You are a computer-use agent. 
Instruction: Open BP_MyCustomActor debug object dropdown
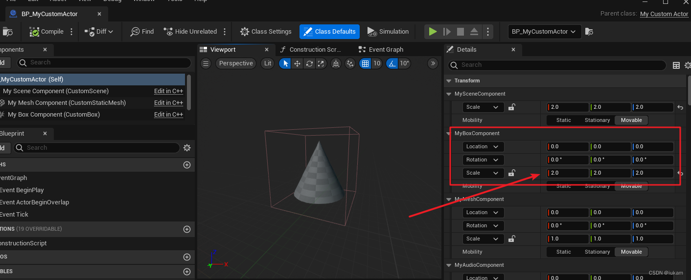(x=545, y=32)
